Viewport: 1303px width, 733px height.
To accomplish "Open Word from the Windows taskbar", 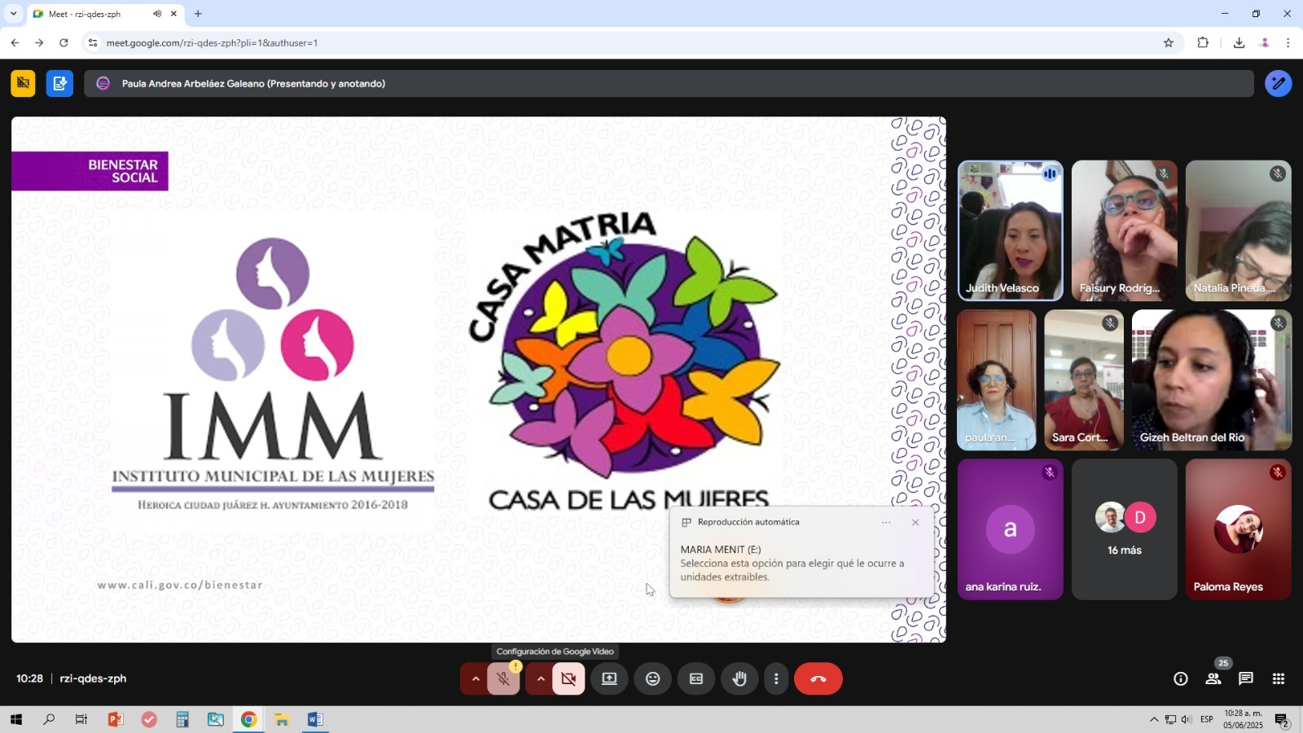I will (315, 719).
